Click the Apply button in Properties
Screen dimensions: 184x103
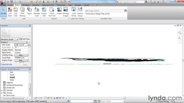[x=25, y=64]
